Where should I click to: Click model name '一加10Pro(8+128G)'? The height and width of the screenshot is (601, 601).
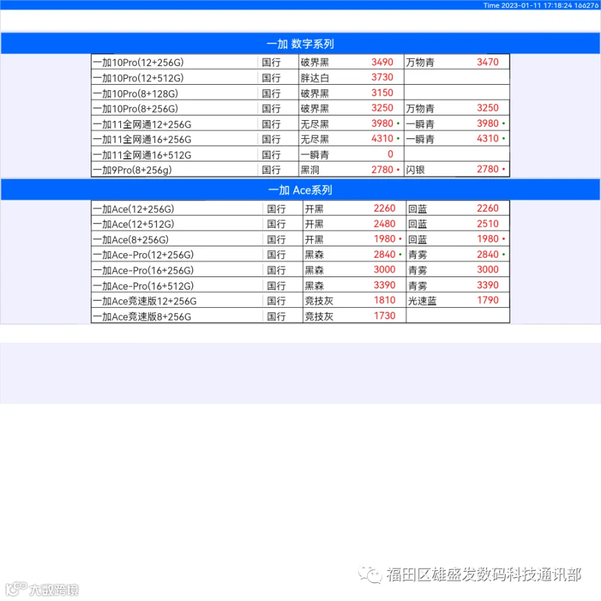(136, 93)
